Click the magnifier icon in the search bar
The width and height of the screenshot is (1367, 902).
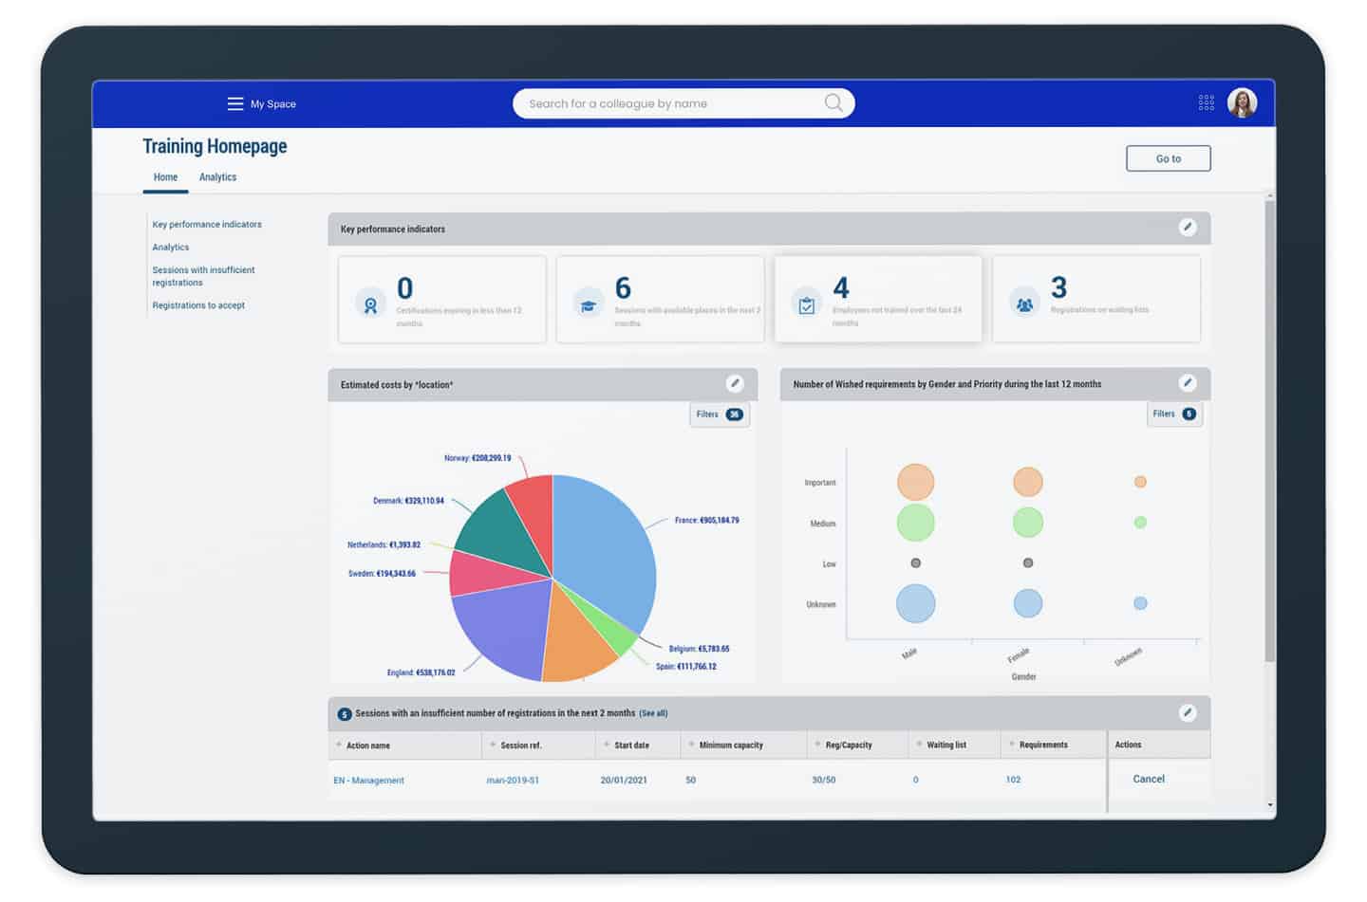click(833, 102)
